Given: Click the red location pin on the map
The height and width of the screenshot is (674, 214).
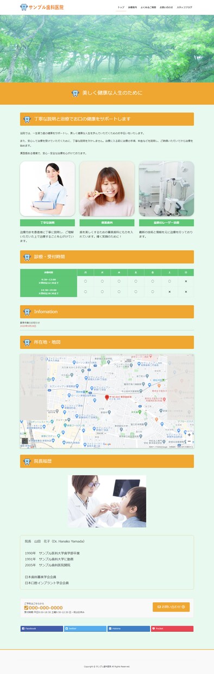Looking at the screenshot, I should (x=107, y=398).
